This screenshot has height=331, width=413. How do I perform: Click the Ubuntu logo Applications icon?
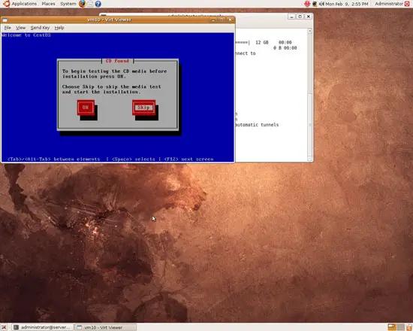coord(6,4)
